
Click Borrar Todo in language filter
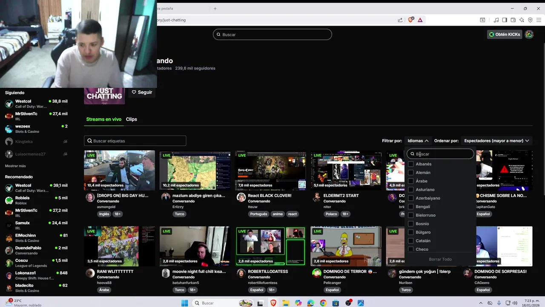tap(440, 259)
